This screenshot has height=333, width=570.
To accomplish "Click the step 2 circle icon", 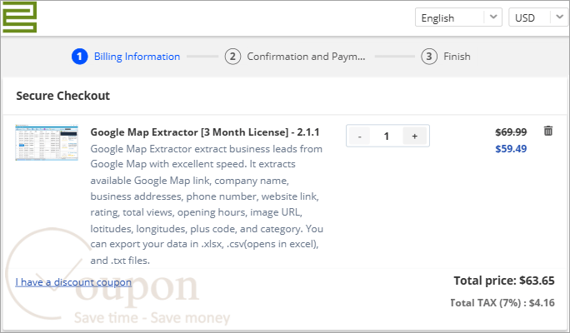I will [x=232, y=57].
